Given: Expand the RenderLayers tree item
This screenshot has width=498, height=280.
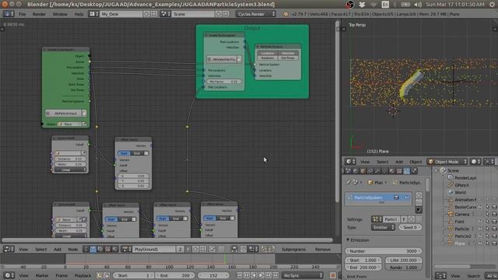Looking at the screenshot, I should click(x=444, y=178).
